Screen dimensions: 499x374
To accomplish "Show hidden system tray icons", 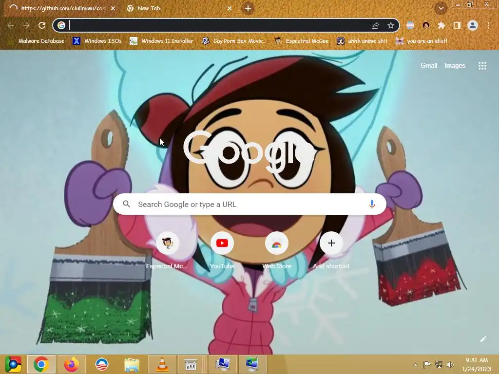I will tap(415, 365).
